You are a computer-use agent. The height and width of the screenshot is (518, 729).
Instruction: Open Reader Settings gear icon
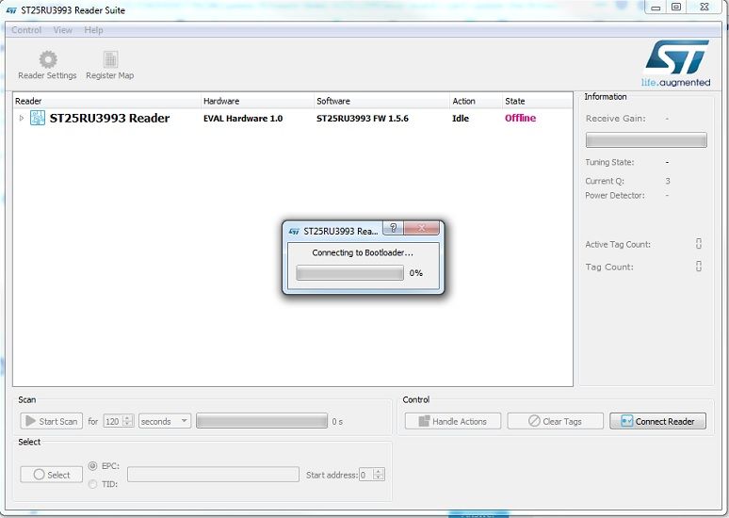pos(48,59)
